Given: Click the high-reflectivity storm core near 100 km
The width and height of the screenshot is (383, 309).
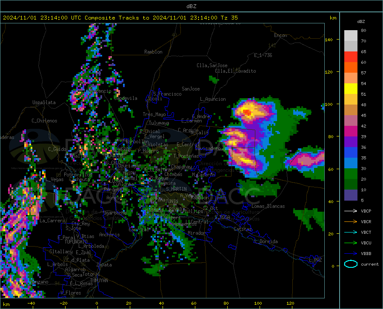Looking at the screenshot, I should (x=247, y=113).
